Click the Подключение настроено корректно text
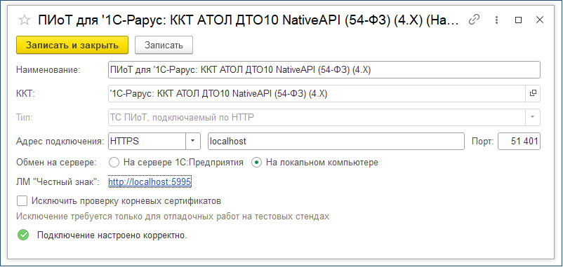 [x=112, y=236]
